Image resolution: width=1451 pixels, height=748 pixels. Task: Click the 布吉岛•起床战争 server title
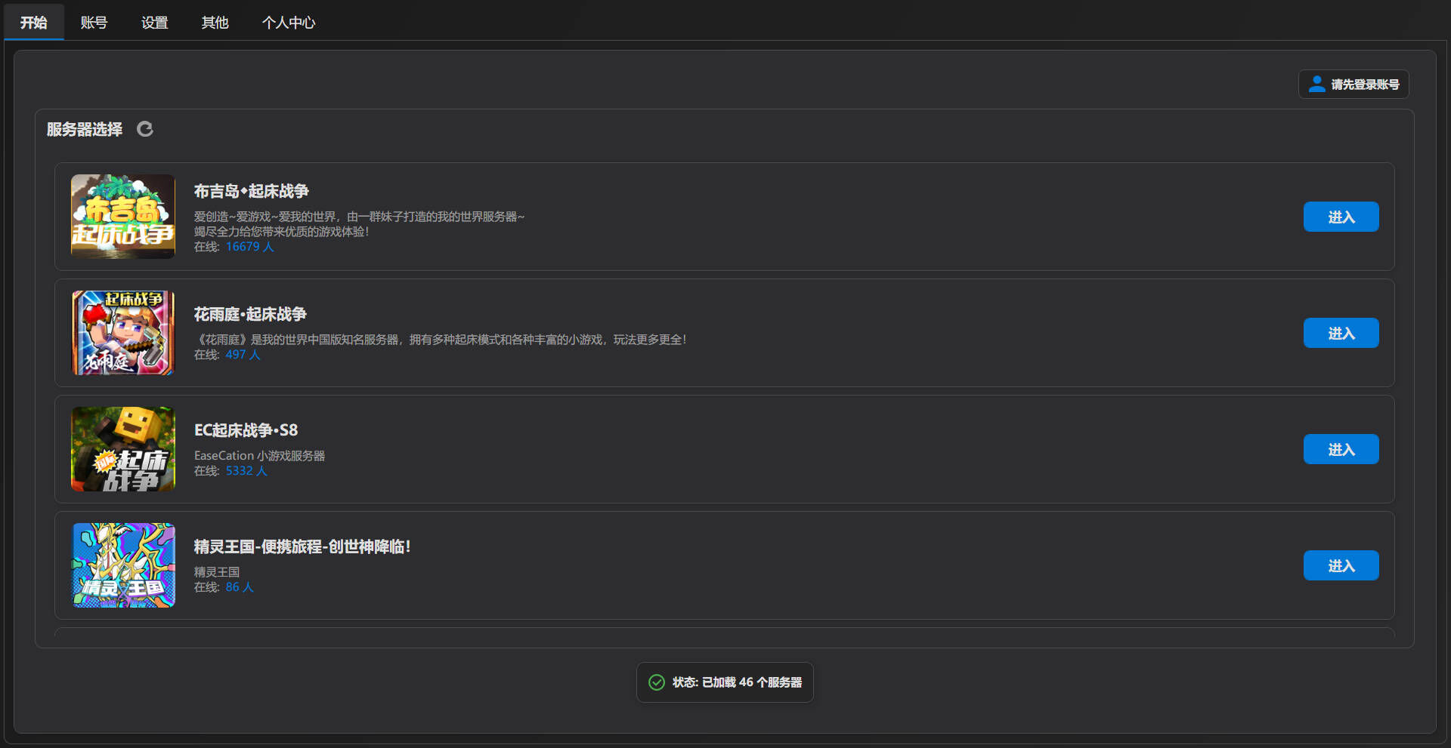[251, 191]
